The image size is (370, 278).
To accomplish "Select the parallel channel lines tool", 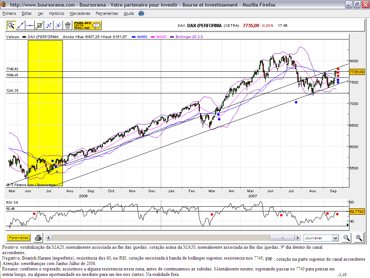I will pos(58,25).
